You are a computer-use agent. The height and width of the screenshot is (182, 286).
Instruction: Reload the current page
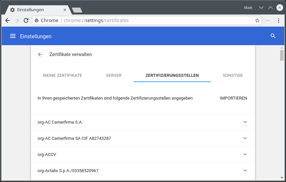click(26, 20)
